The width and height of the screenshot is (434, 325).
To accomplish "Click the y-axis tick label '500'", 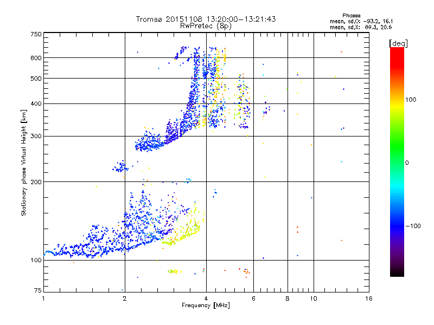I will [x=36, y=79].
